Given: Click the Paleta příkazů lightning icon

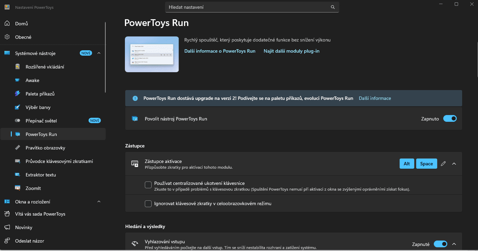Looking at the screenshot, I should [x=18, y=94].
